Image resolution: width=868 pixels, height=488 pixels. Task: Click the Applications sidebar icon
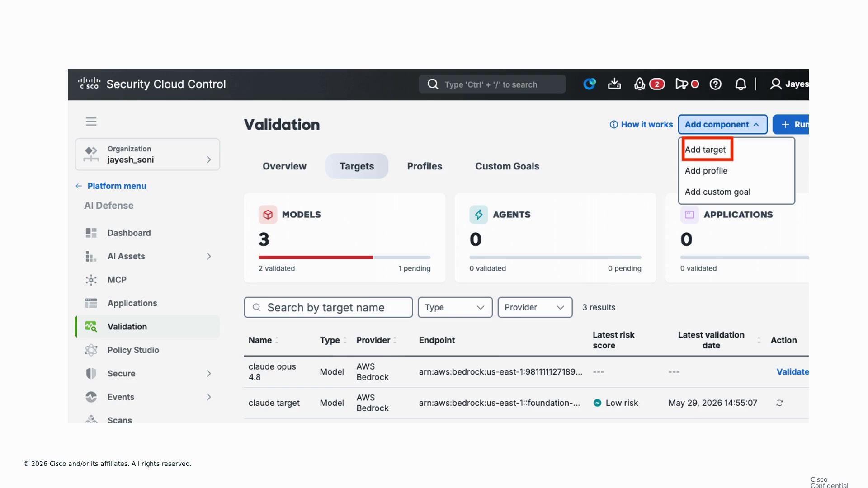pyautogui.click(x=91, y=303)
